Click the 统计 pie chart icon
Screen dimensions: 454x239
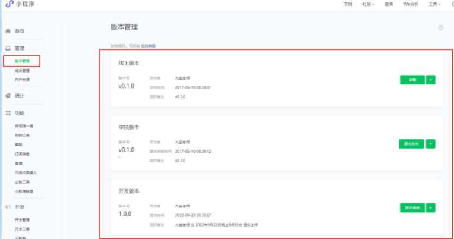(8, 95)
